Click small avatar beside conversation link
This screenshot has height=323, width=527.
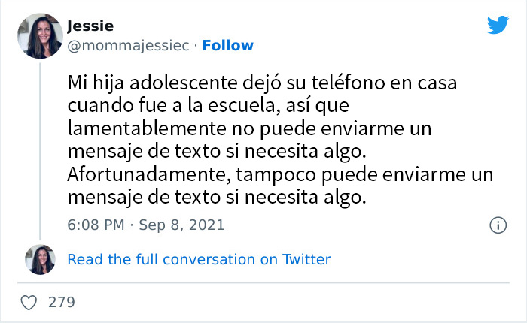pyautogui.click(x=40, y=260)
